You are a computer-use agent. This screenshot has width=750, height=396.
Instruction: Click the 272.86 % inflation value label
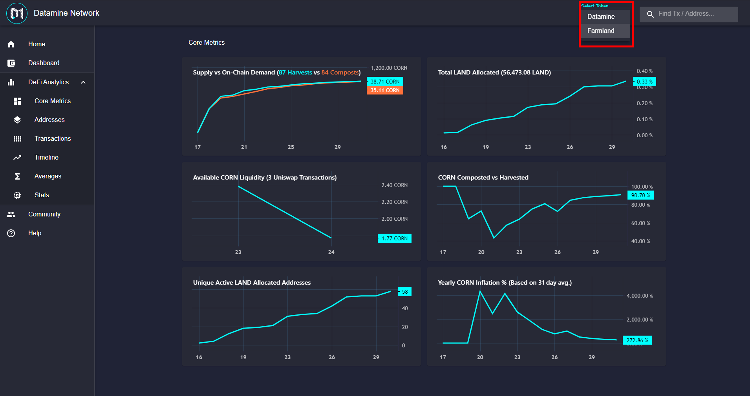(x=637, y=340)
